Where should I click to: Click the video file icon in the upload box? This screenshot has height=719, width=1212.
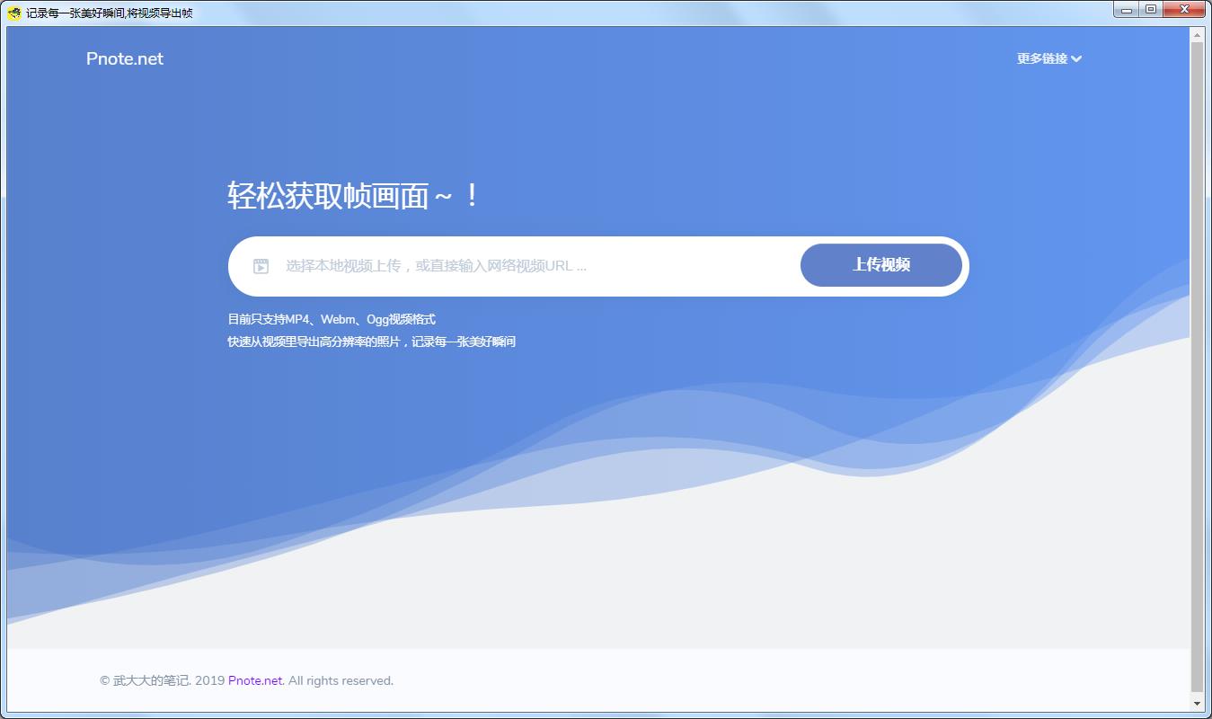261,266
